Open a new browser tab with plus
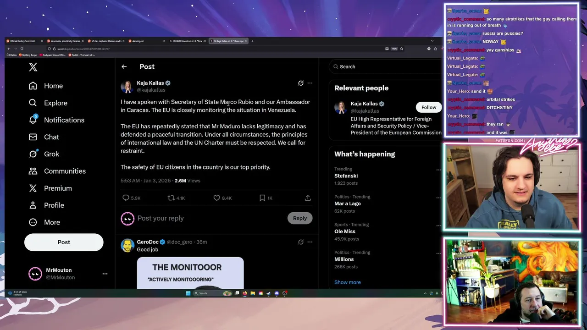 point(252,41)
